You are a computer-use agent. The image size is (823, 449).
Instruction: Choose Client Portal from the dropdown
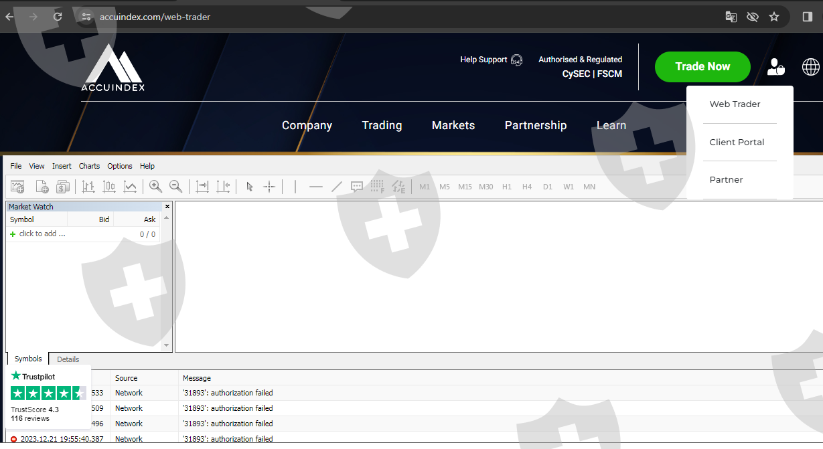[737, 143]
